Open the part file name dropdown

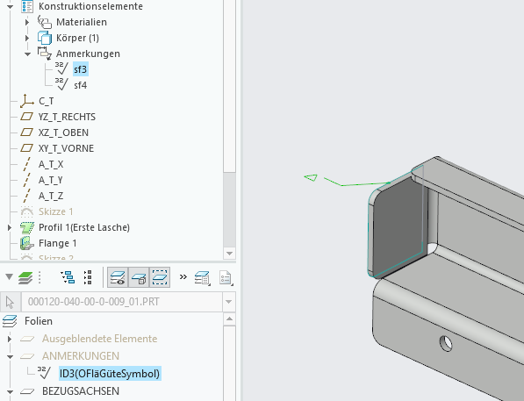[x=228, y=302]
